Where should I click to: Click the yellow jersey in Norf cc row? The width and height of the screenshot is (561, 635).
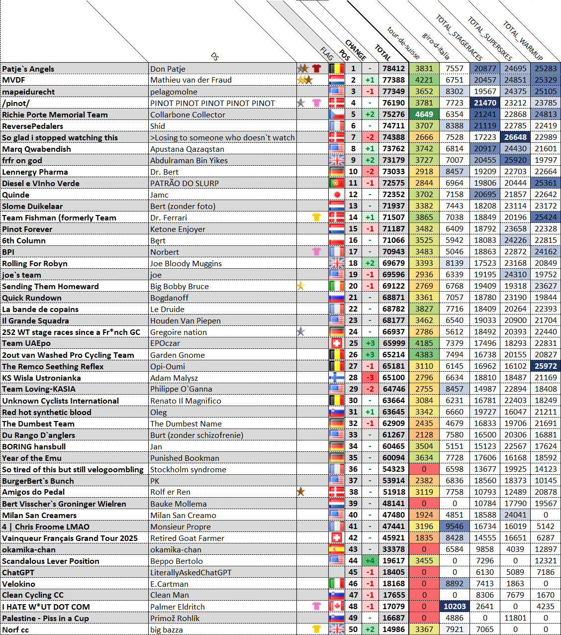316,630
